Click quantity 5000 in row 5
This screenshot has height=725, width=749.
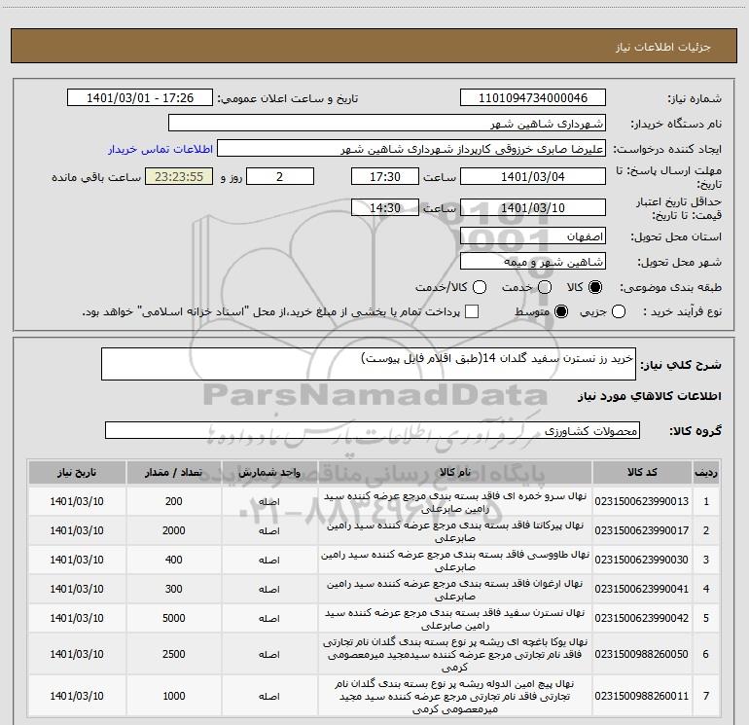(173, 618)
